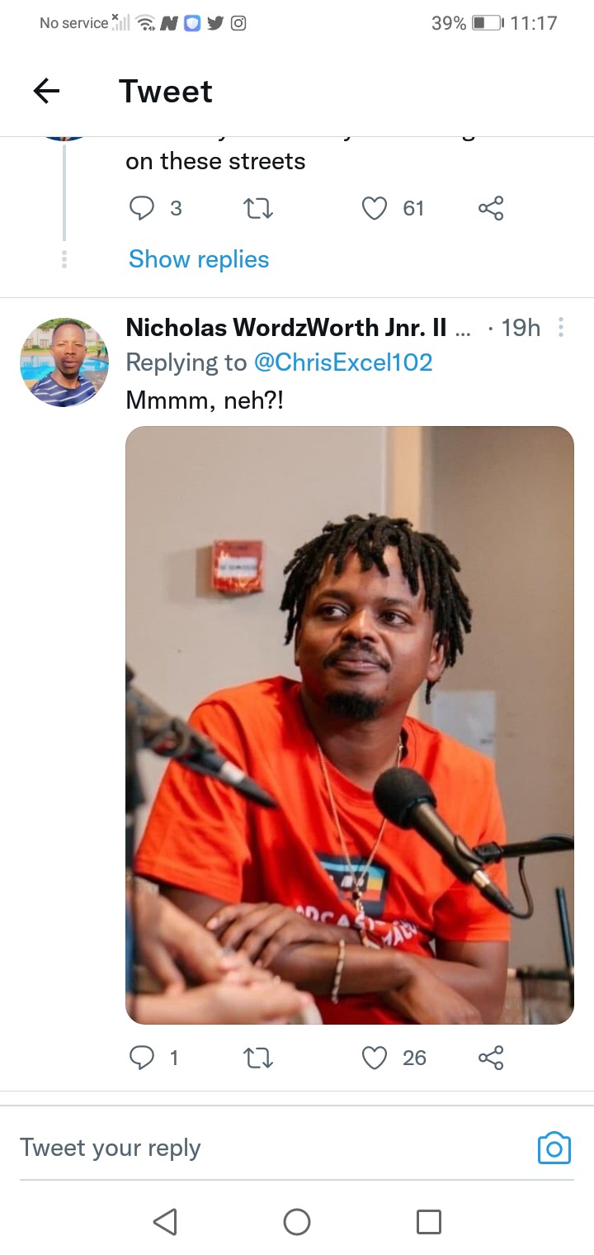Retweet the Nicholas WordzWorth reply

point(258,1058)
